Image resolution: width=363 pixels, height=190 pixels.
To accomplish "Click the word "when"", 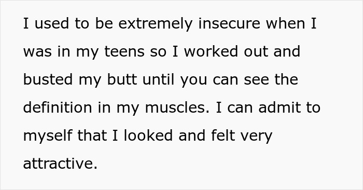I will (285, 24).
